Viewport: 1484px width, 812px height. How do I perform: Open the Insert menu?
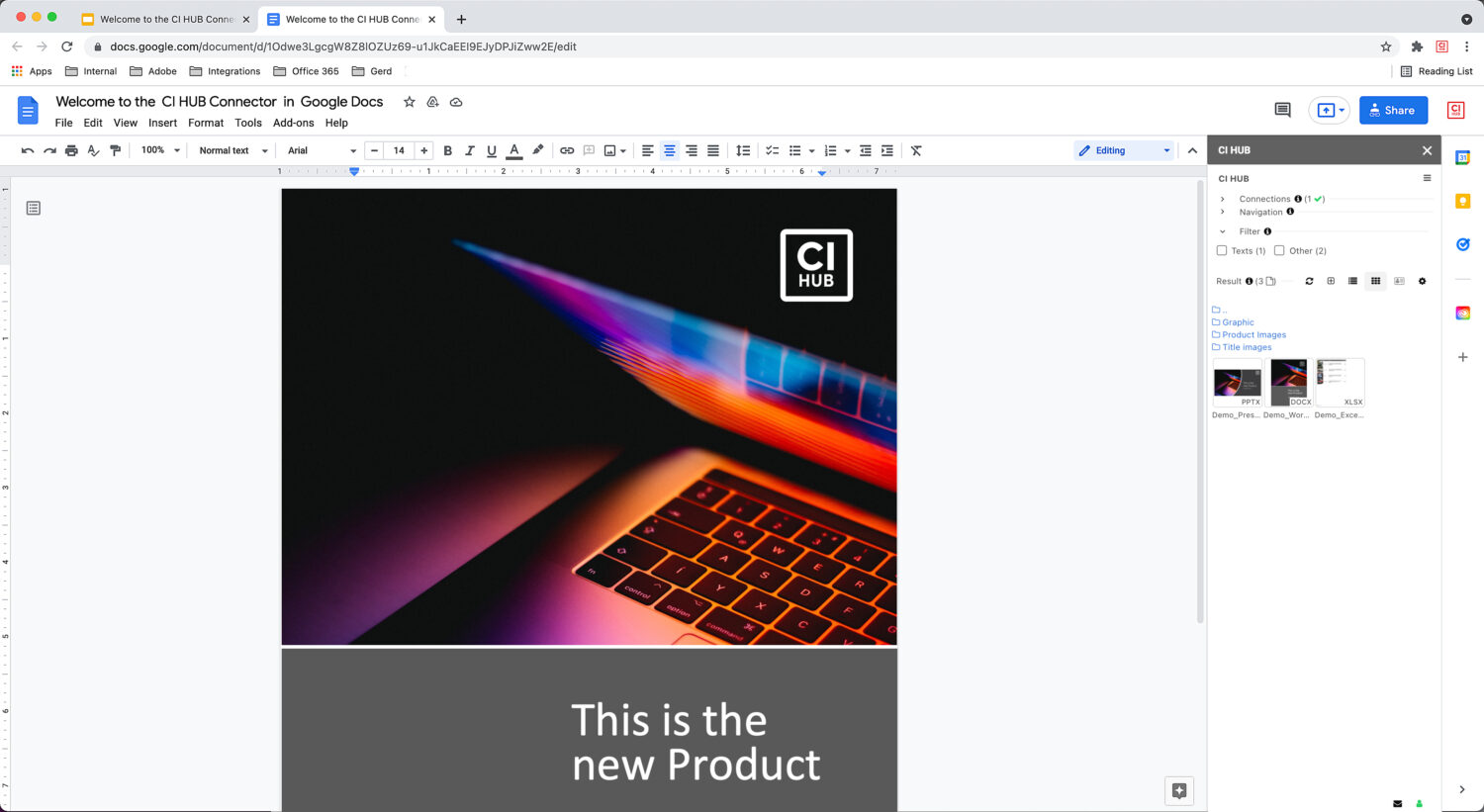click(x=163, y=123)
